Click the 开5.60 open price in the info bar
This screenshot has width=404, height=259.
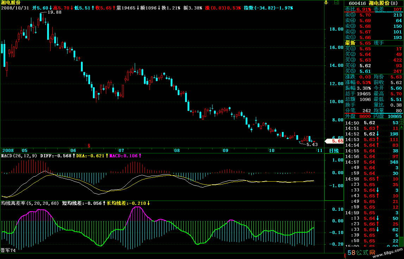[40, 8]
